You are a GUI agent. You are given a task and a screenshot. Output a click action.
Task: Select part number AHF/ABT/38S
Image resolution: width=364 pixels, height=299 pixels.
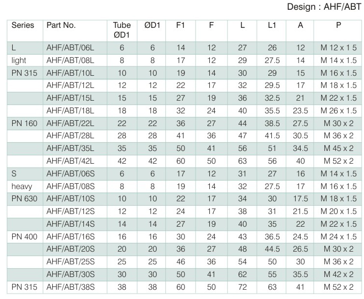point(70,287)
